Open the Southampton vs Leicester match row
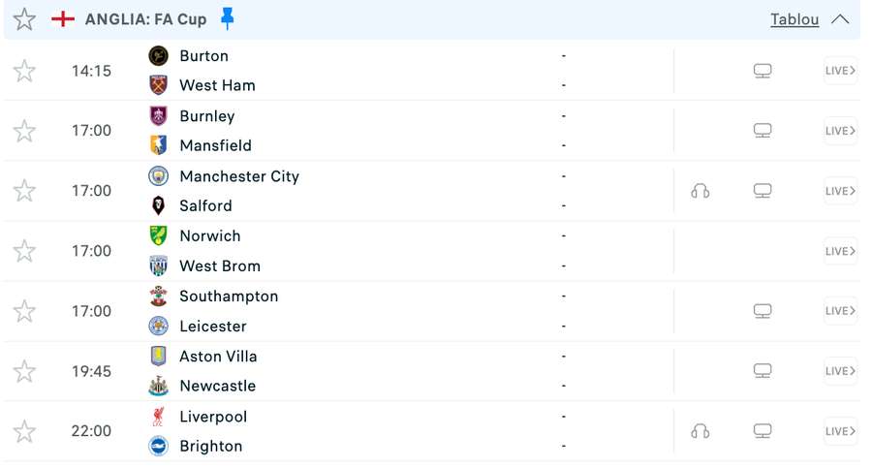The image size is (872, 468). click(407, 311)
